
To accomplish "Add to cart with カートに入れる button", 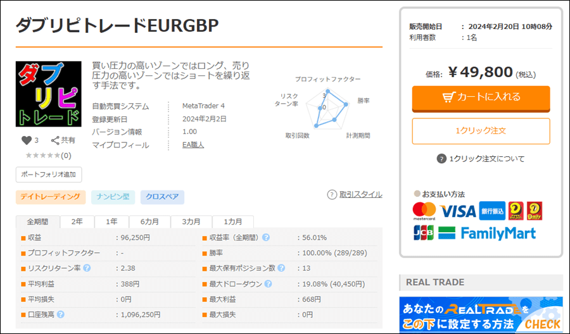I will coord(481,97).
